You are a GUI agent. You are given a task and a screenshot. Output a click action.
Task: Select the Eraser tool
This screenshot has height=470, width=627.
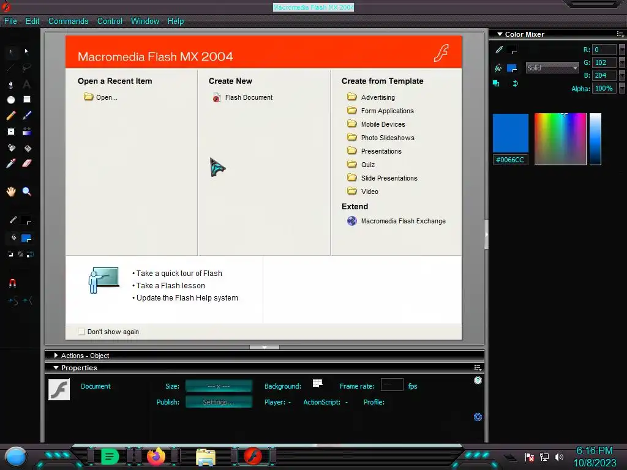[x=26, y=163]
